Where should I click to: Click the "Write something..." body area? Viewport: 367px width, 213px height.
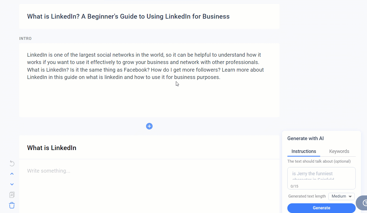49,171
